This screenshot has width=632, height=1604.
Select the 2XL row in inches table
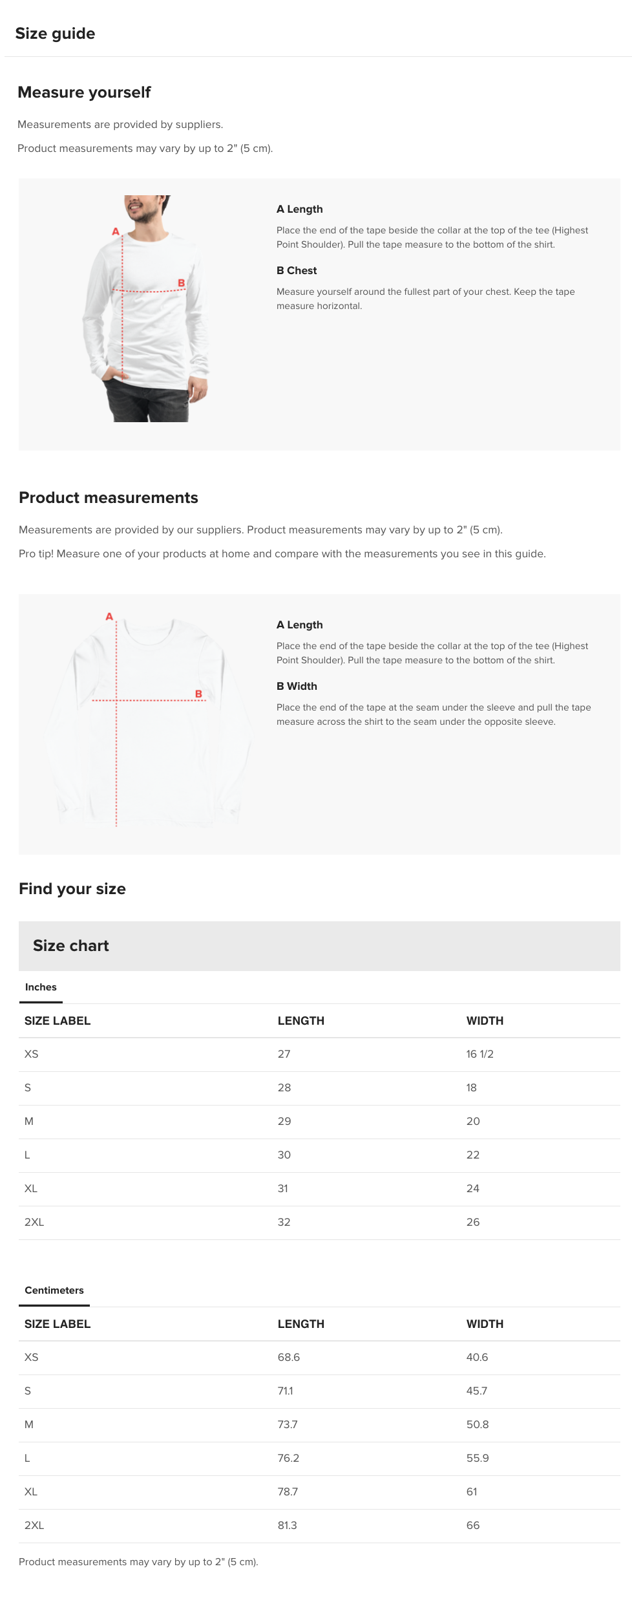319,1223
